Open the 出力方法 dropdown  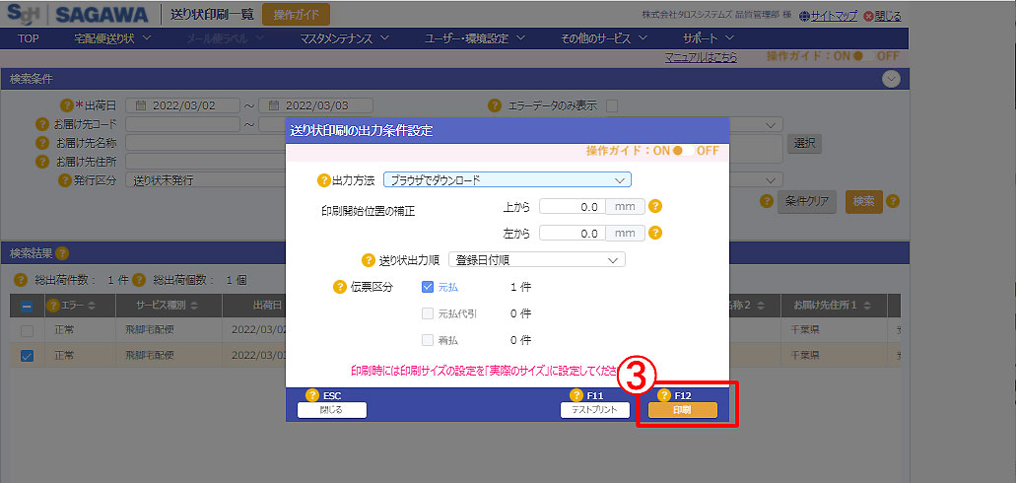click(x=507, y=180)
